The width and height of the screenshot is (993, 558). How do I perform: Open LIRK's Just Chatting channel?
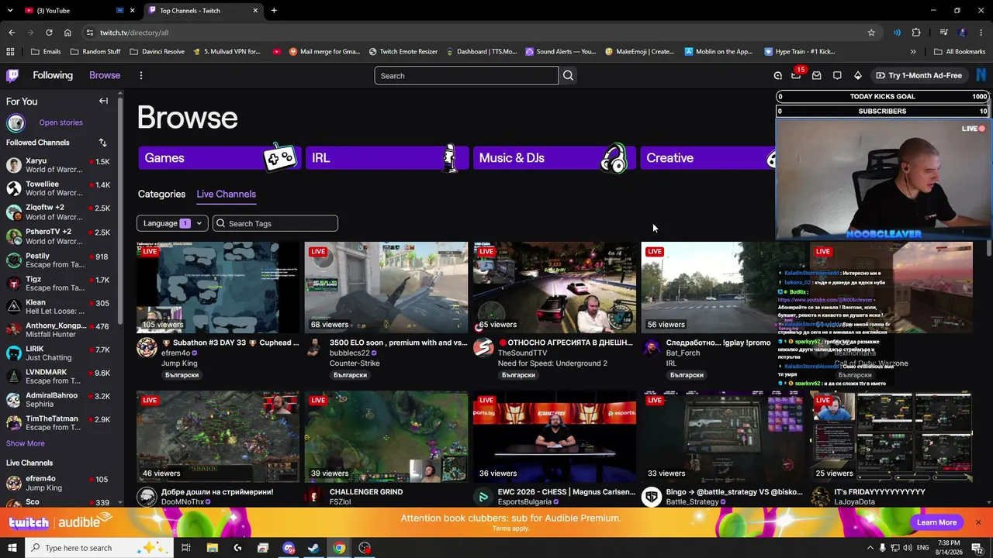(x=58, y=353)
